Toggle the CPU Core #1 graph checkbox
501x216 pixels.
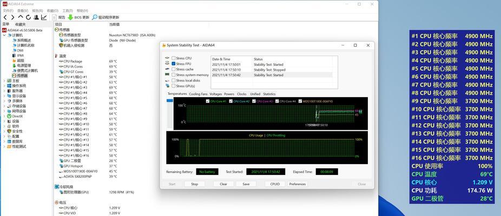(x=208, y=101)
